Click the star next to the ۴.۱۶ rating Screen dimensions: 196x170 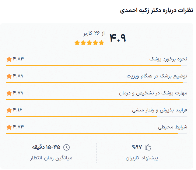point(9,110)
